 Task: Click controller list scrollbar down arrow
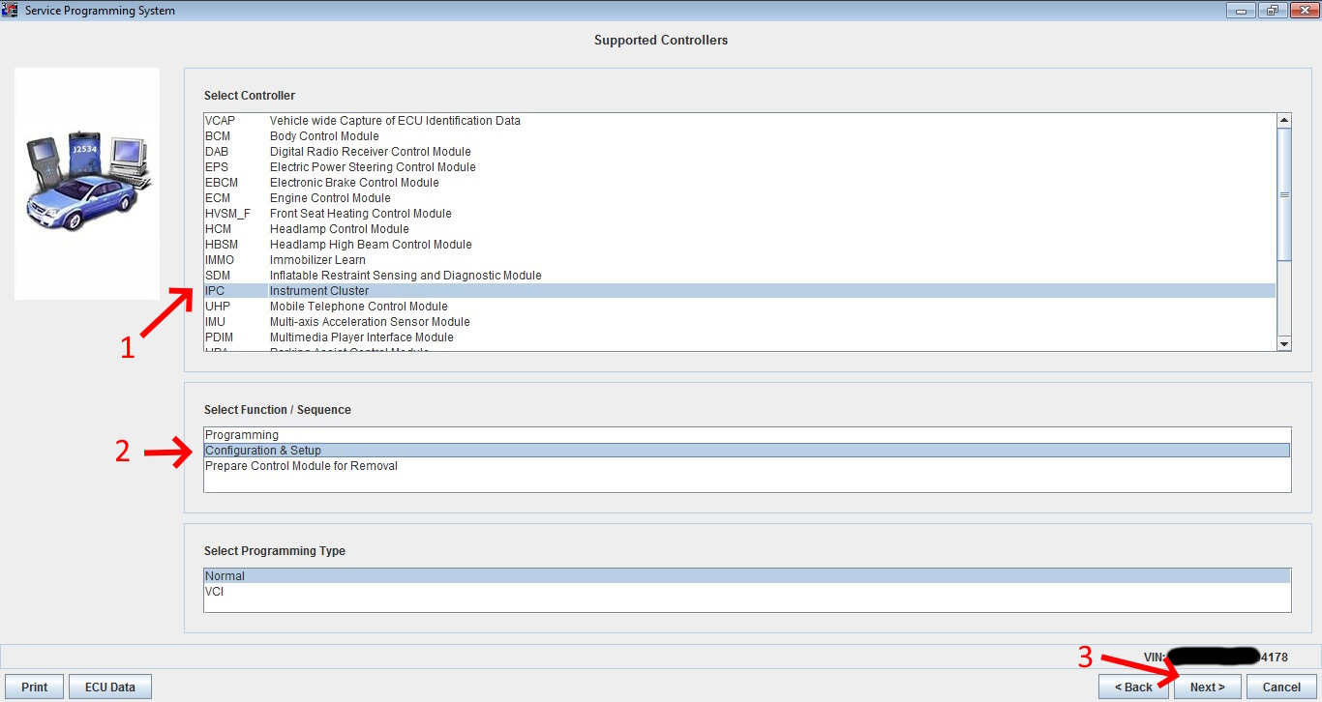coord(1284,343)
